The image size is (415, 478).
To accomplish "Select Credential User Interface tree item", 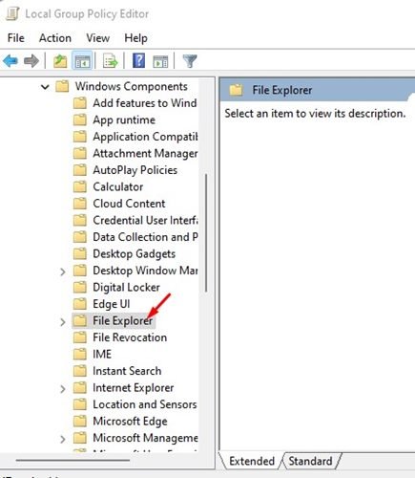I will coord(145,221).
